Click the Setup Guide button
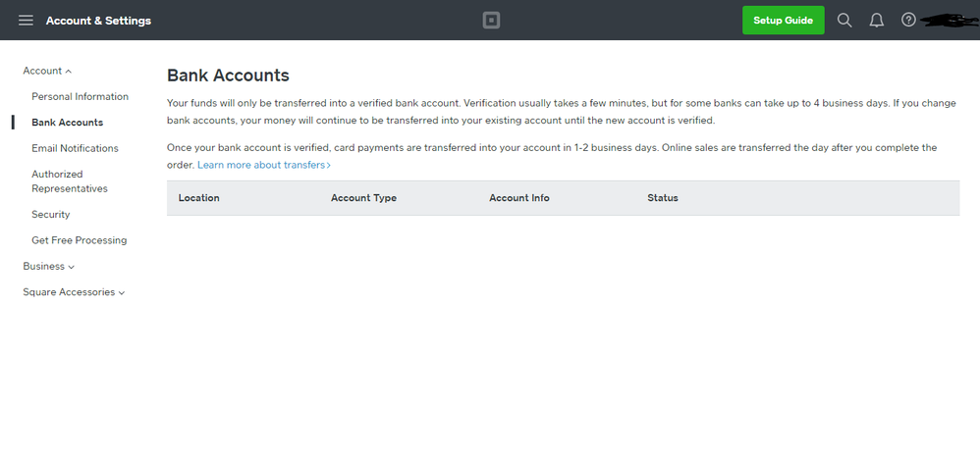This screenshot has height=460, width=980. pyautogui.click(x=783, y=21)
